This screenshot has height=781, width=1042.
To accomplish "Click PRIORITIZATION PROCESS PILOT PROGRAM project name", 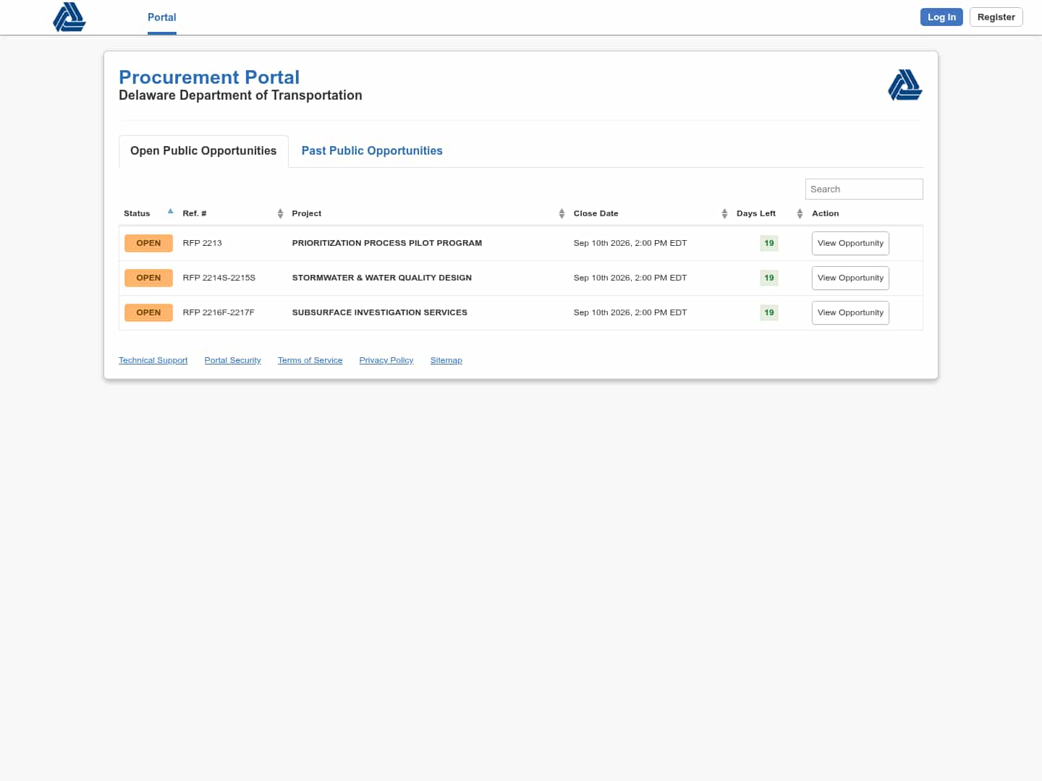I will pos(387,243).
